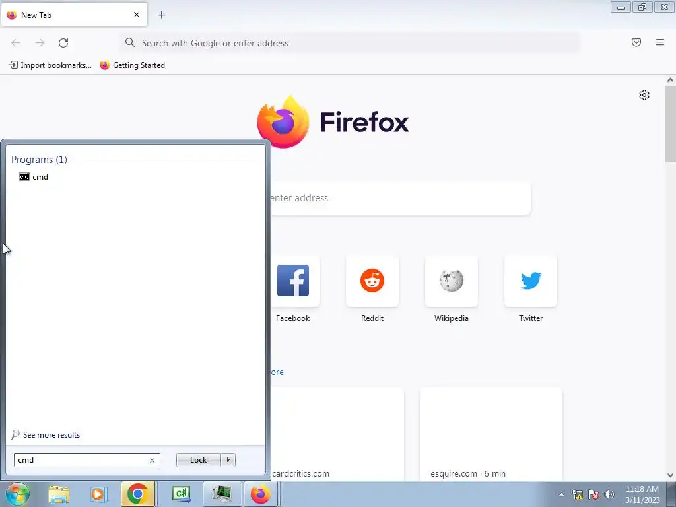Screen dimensions: 676x507
Task: Select the New Tab tab
Action: pyautogui.click(x=74, y=15)
